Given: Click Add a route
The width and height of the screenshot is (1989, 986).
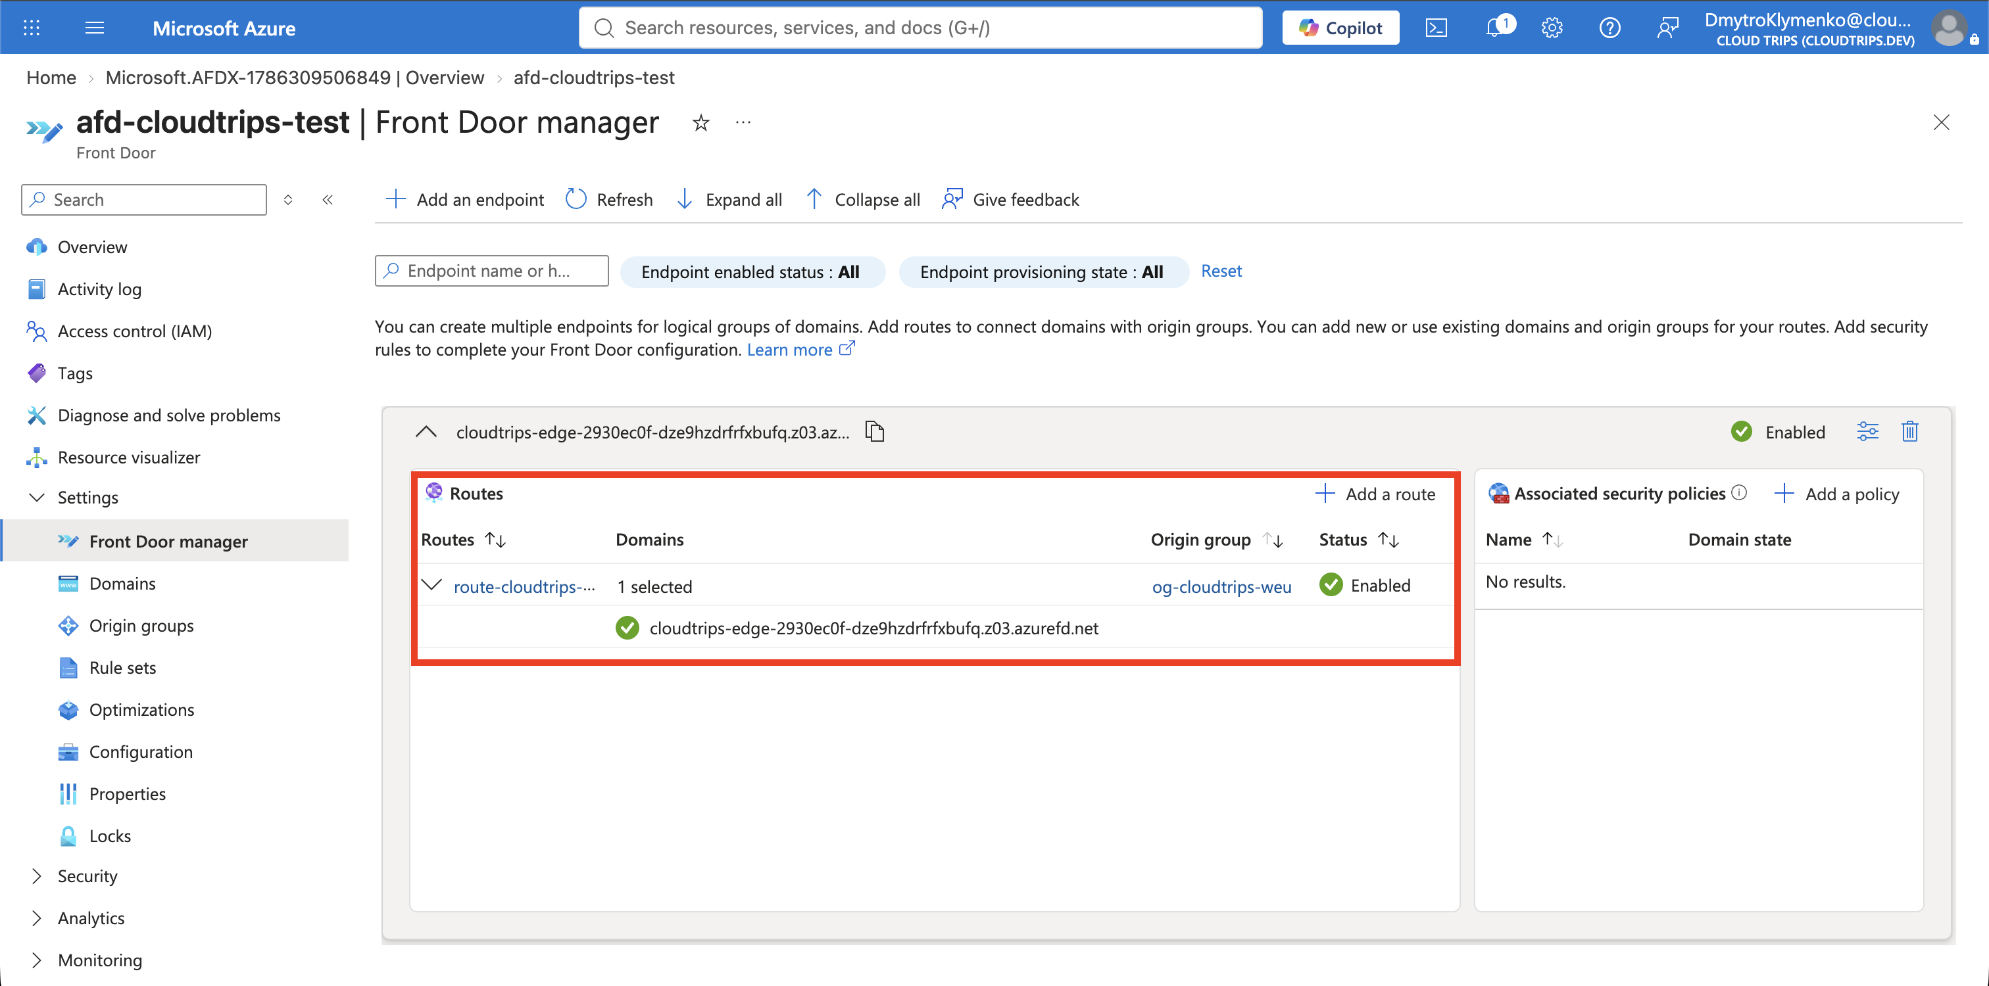Looking at the screenshot, I should [1375, 494].
